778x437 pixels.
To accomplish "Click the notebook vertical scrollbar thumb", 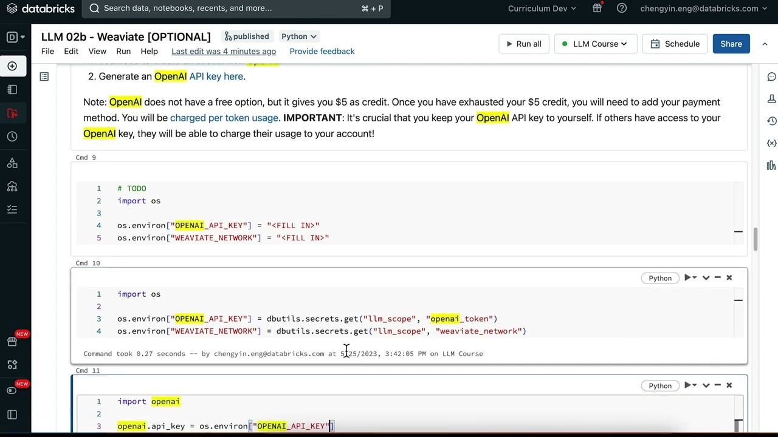I will coord(756,239).
